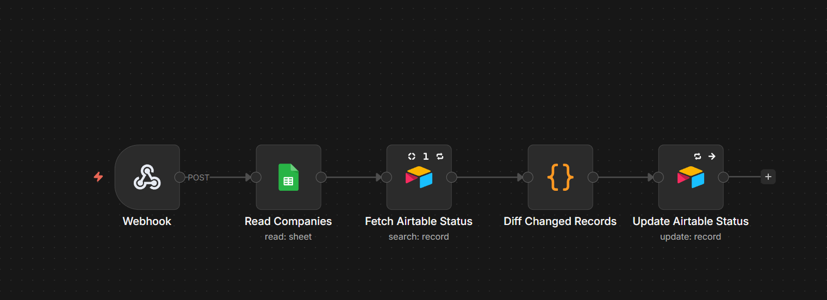Viewport: 827px width, 300px height.
Task: Click the Fetch Airtable Status output handle
Action: click(452, 177)
